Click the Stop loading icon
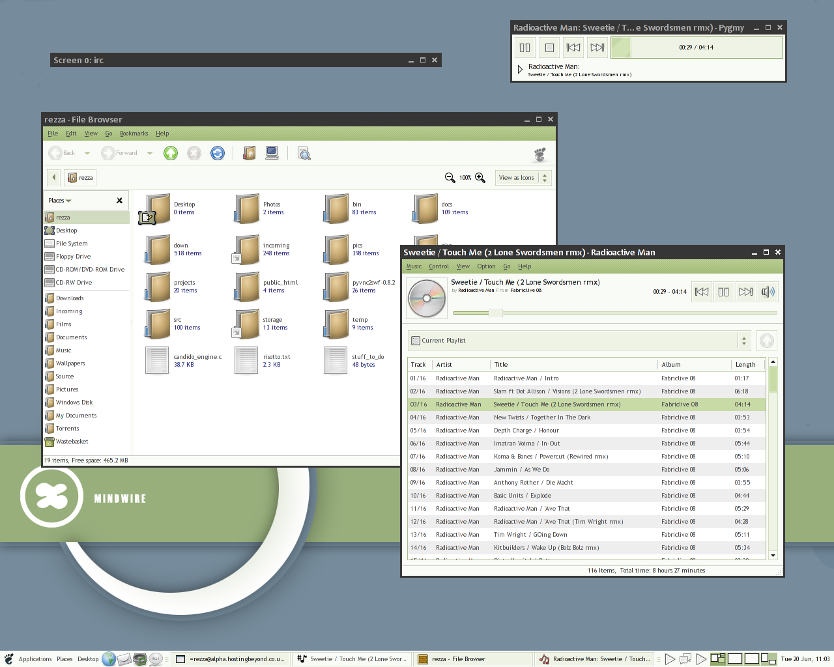Image resolution: width=834 pixels, height=667 pixels. point(194,153)
